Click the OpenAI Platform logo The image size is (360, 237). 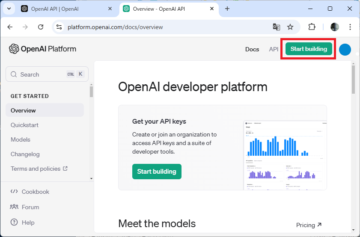click(x=43, y=49)
